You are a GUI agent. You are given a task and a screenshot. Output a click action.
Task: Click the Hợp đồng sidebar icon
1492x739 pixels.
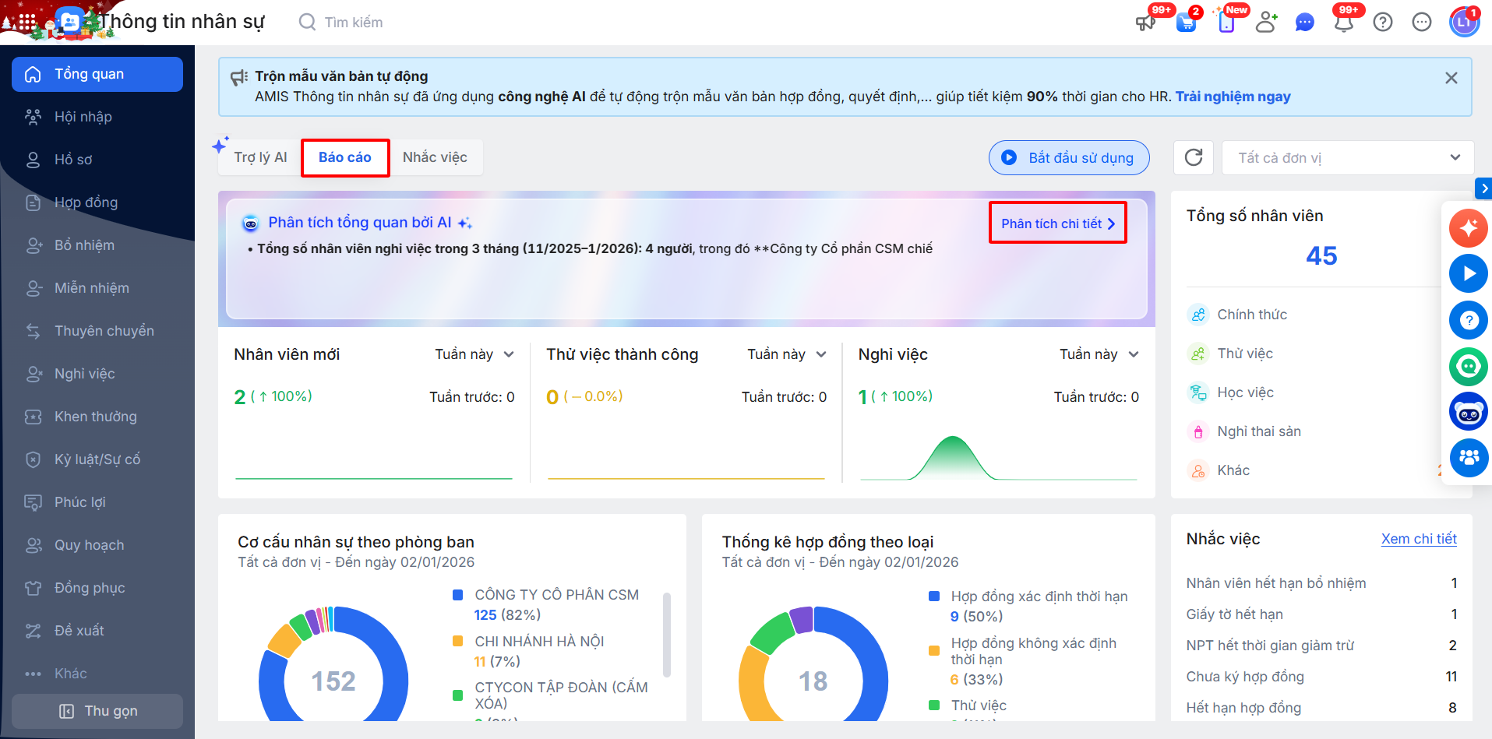click(34, 202)
